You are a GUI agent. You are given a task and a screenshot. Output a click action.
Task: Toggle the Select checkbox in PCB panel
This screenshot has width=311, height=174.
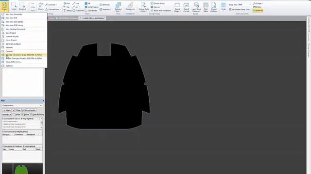(17, 115)
